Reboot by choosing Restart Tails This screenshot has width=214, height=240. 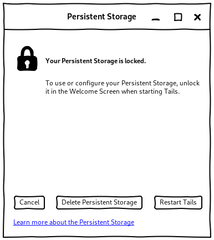pyautogui.click(x=178, y=202)
